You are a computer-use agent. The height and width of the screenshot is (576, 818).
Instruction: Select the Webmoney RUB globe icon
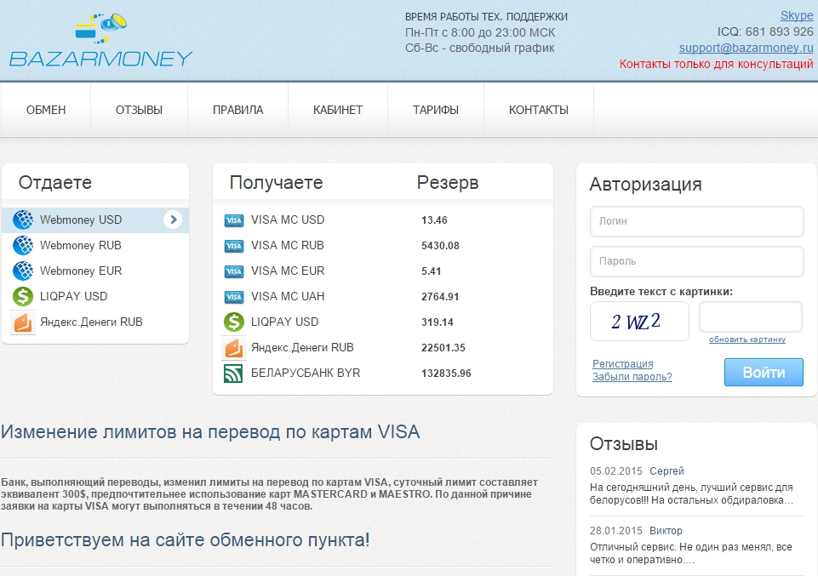[x=23, y=246]
